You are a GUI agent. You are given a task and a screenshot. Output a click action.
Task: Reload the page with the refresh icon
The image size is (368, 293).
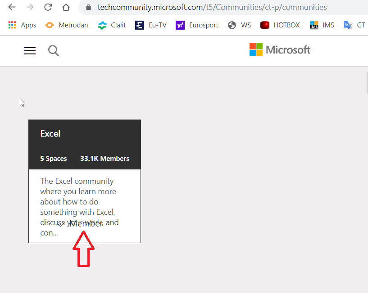(48, 7)
